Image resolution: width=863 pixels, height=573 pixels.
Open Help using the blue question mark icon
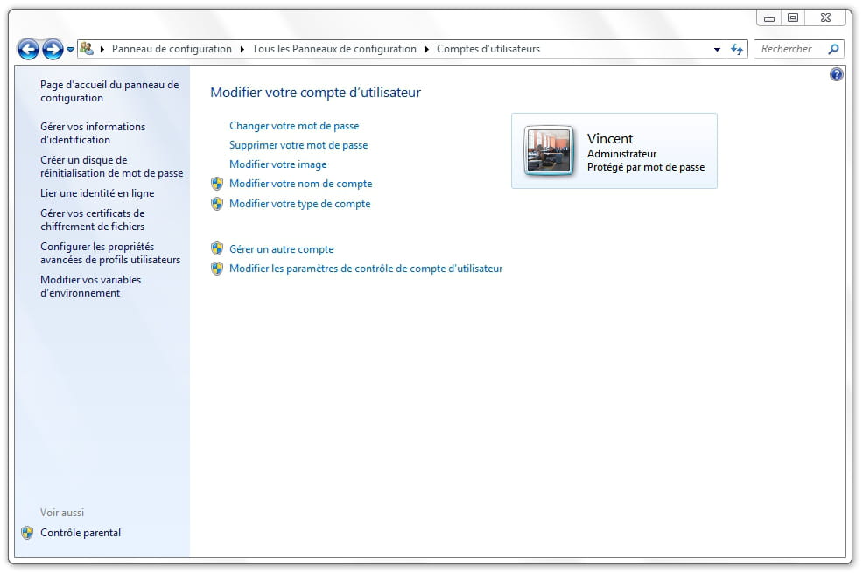[836, 75]
